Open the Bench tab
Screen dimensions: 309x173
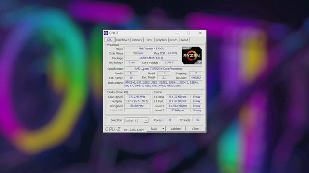[173, 40]
